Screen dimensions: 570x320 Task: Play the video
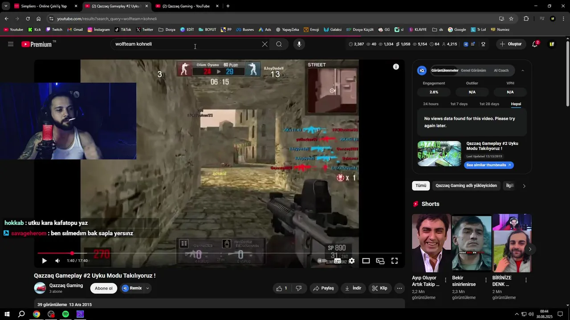[x=44, y=261]
